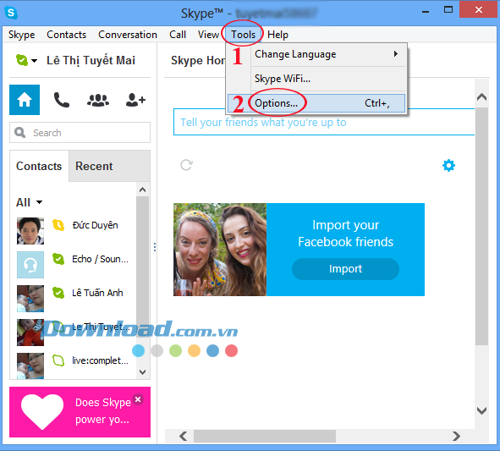Viewport: 500px width, 451px height.
Task: Open the Contacts menu in menu bar
Action: [x=66, y=35]
